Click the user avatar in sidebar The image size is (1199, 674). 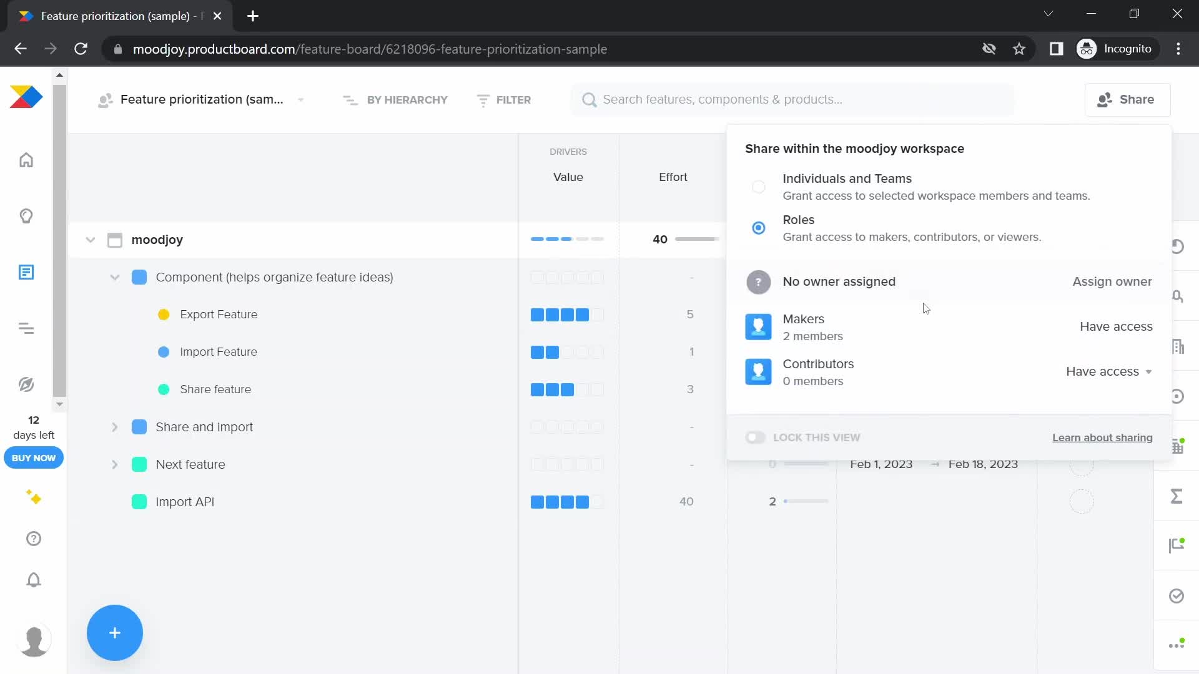pos(34,640)
